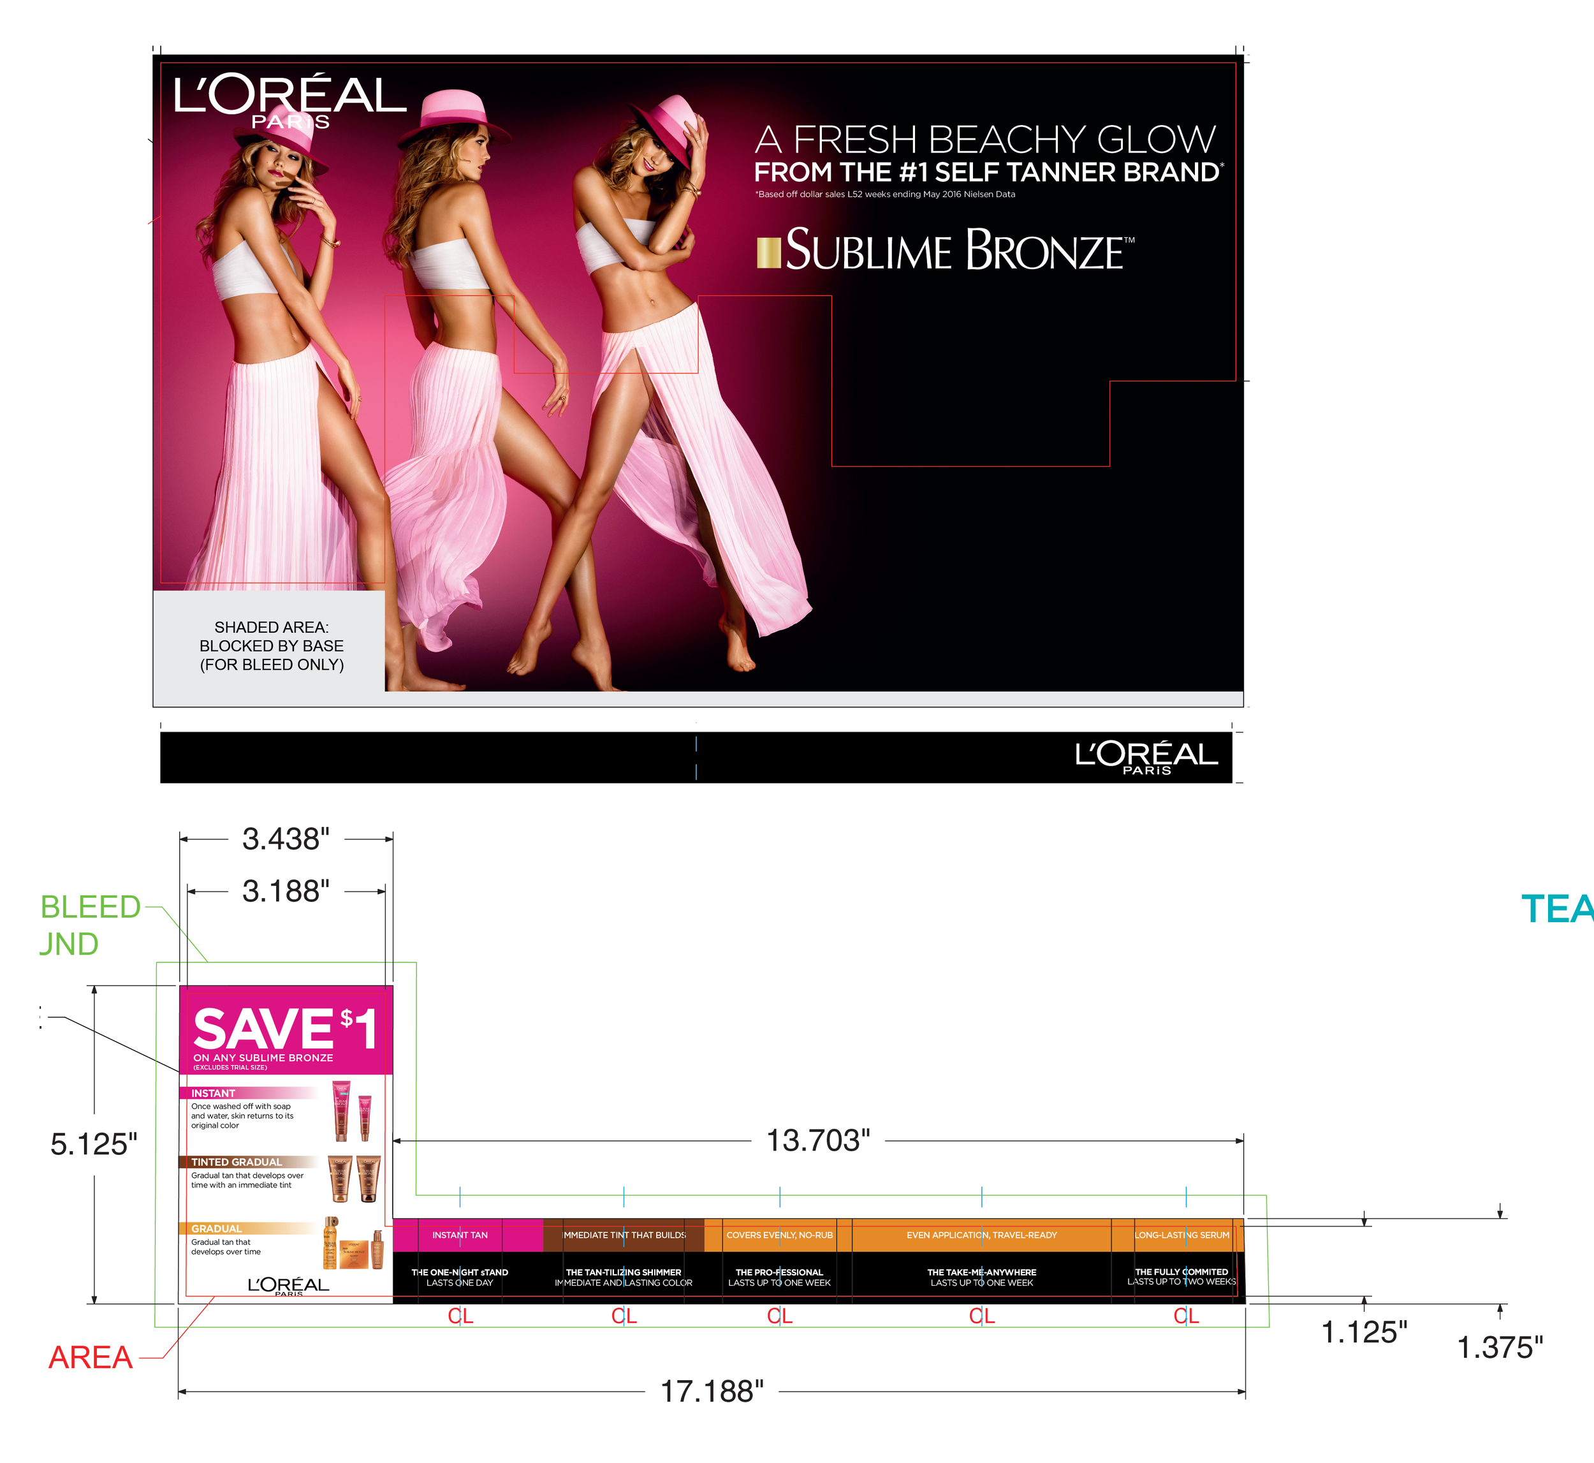Click the red CL mark under TAKE-ME-ANYWHERE
The image size is (1594, 1463).
pyautogui.click(x=981, y=1316)
